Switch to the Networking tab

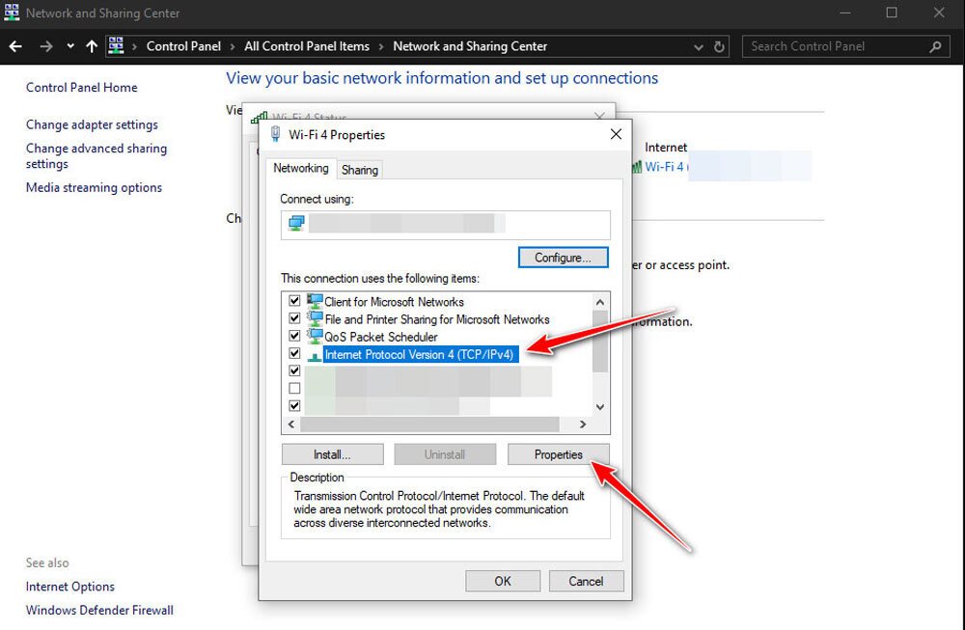(300, 168)
